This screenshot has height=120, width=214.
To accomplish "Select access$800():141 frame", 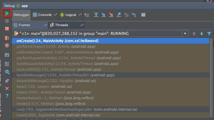I will [110, 69].
